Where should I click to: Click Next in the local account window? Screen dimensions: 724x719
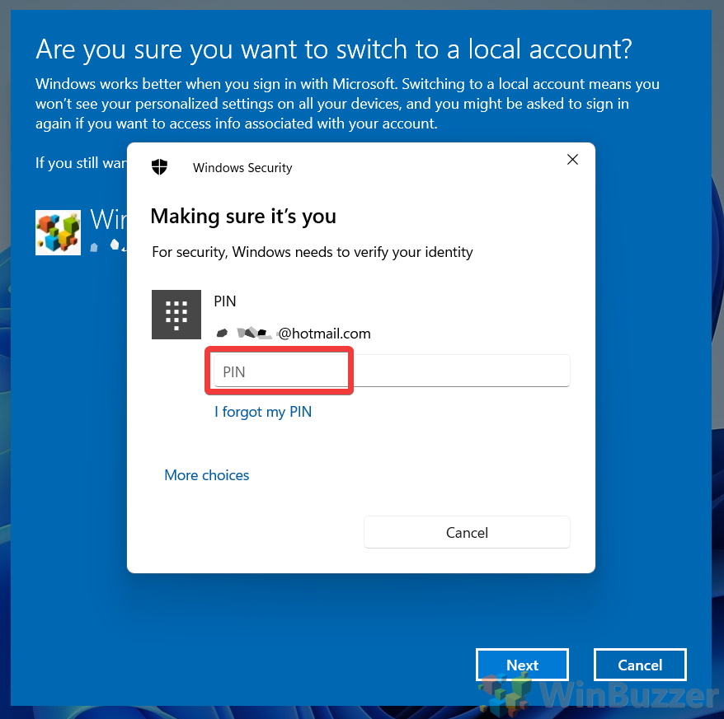522,665
